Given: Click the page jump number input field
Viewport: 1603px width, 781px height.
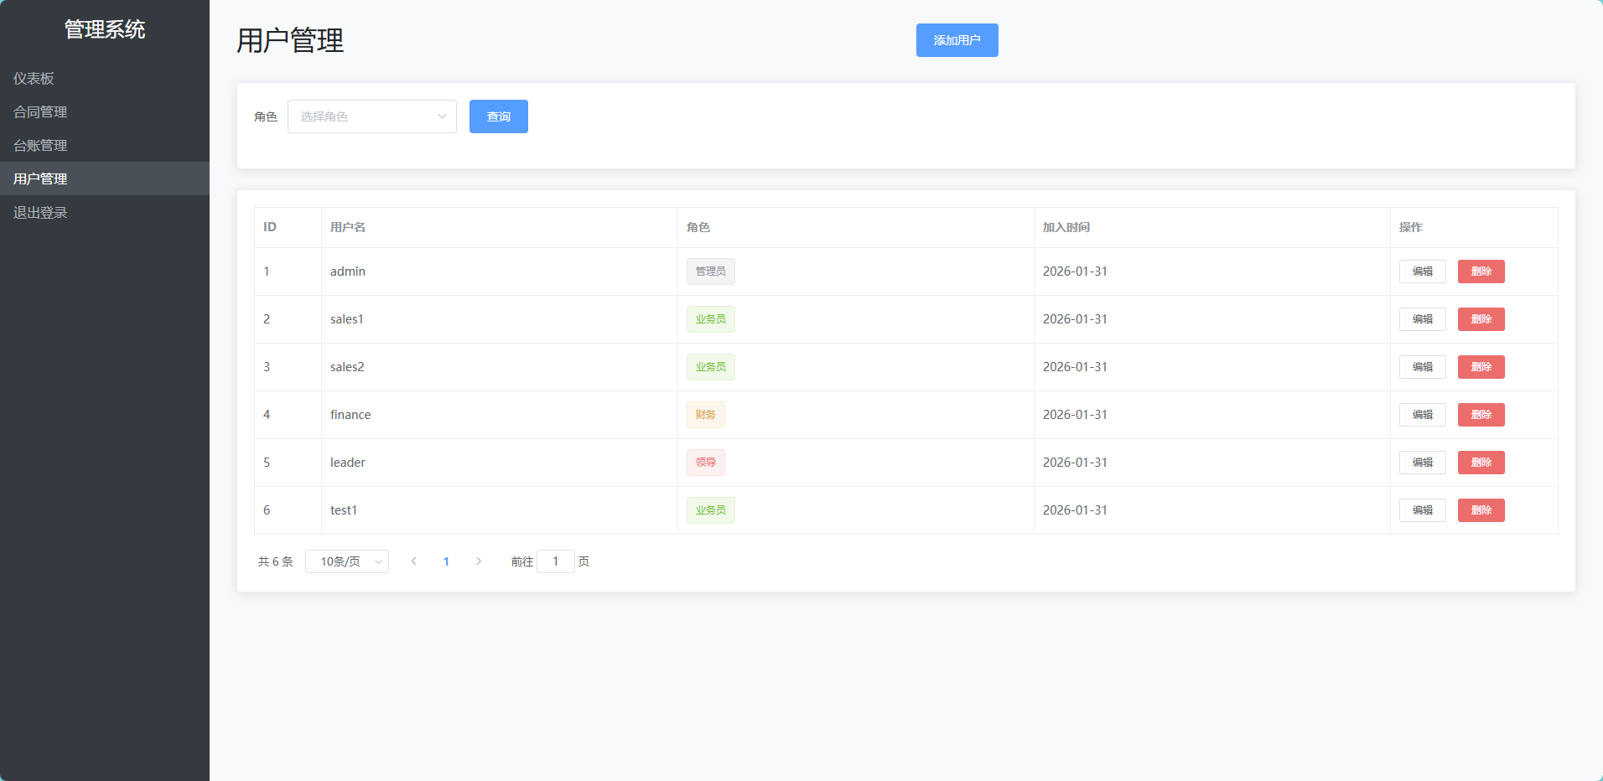Looking at the screenshot, I should [x=555, y=561].
